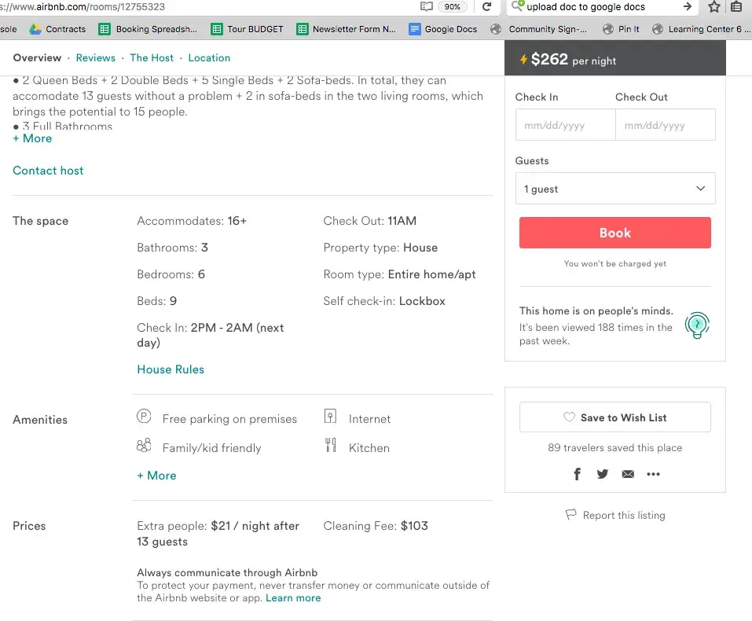The height and width of the screenshot is (621, 752).
Task: Share listing on Facebook icon
Action: (577, 474)
